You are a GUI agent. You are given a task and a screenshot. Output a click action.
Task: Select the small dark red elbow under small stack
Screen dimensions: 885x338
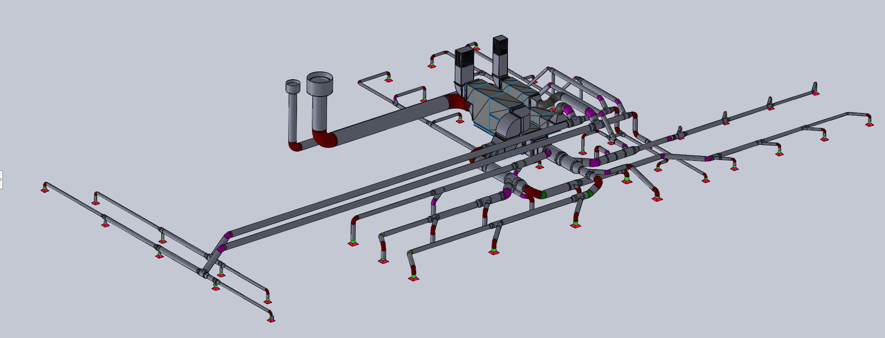pos(295,145)
